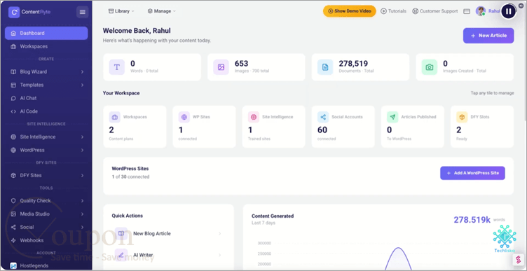Click the Site Intelligence tile icon

[x=254, y=117]
